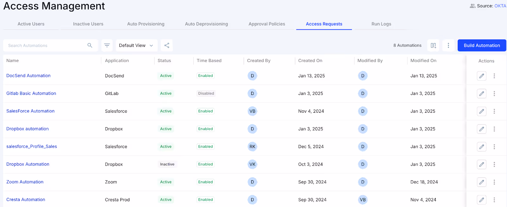
Task: Click the Application column header
Action: (x=117, y=60)
